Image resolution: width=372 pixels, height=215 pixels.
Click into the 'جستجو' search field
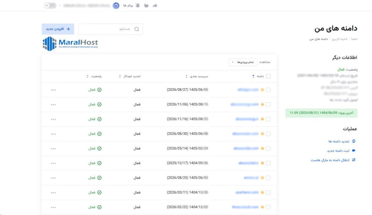click(107, 29)
